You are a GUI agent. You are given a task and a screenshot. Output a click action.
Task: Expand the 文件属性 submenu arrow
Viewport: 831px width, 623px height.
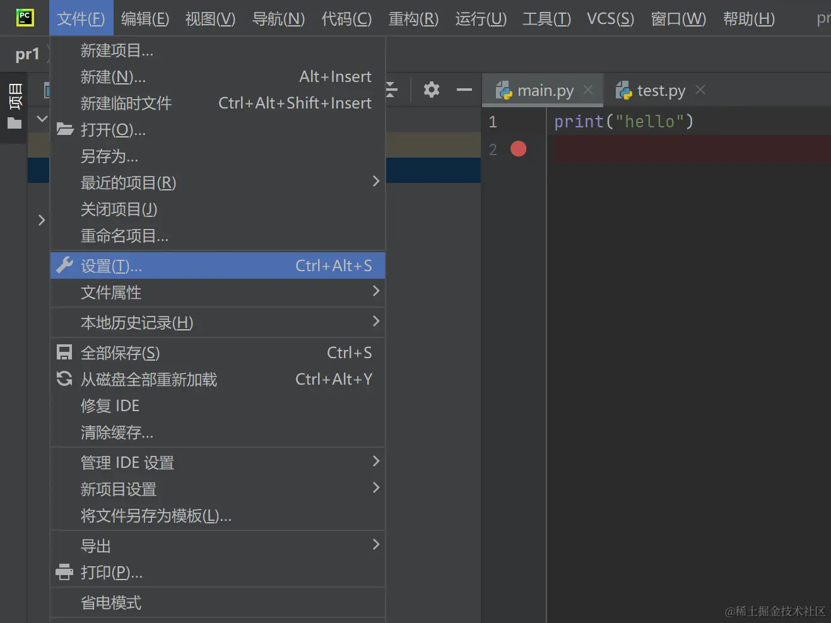(376, 291)
